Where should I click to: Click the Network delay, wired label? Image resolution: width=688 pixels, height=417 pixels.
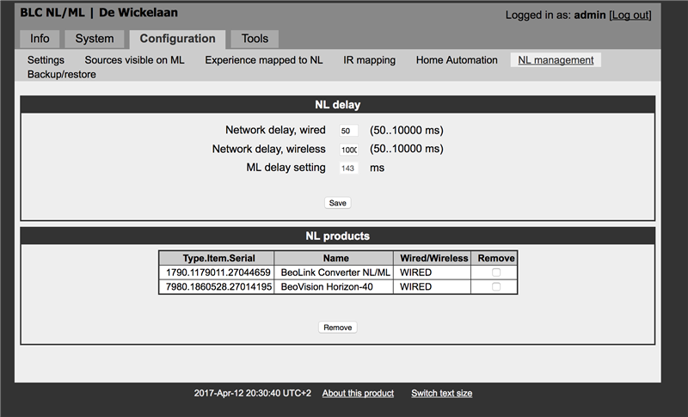coord(275,130)
